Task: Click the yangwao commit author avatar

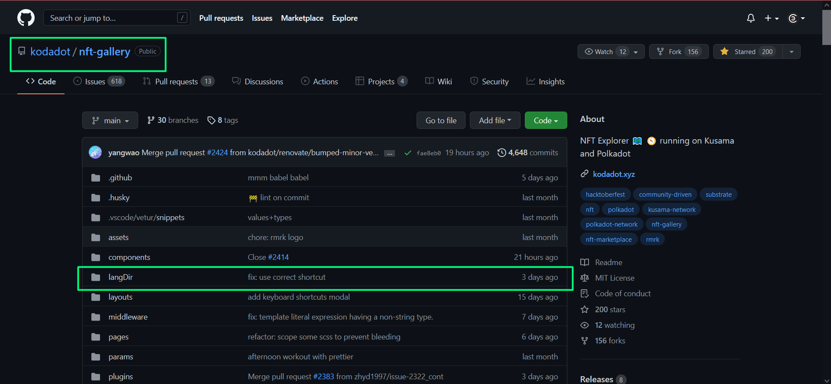Action: [x=95, y=152]
